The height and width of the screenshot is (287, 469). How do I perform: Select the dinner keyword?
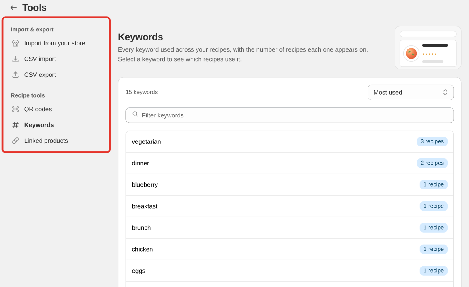pyautogui.click(x=290, y=163)
